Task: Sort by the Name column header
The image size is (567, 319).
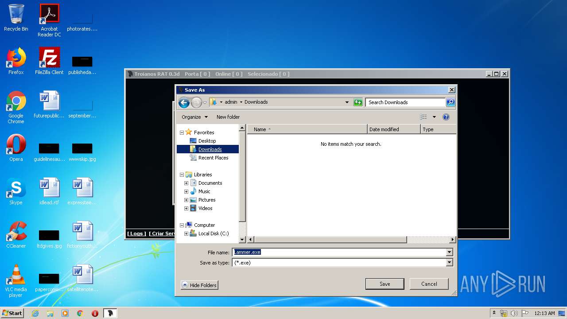Action: point(307,129)
